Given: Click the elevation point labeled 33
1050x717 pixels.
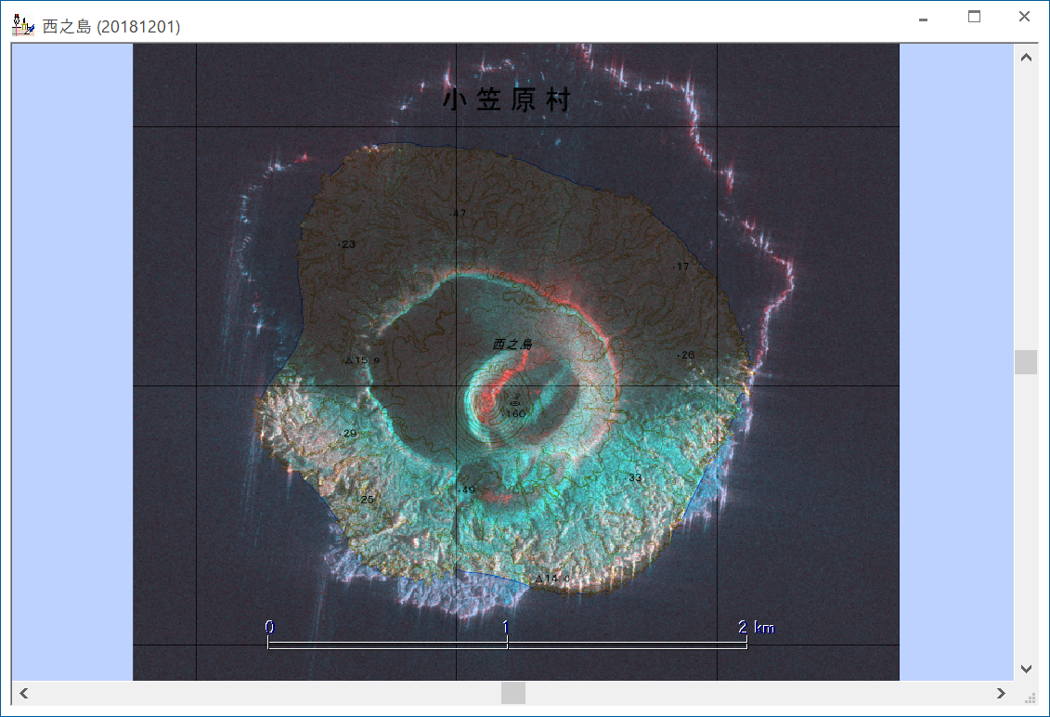Looking at the screenshot, I should point(634,478).
